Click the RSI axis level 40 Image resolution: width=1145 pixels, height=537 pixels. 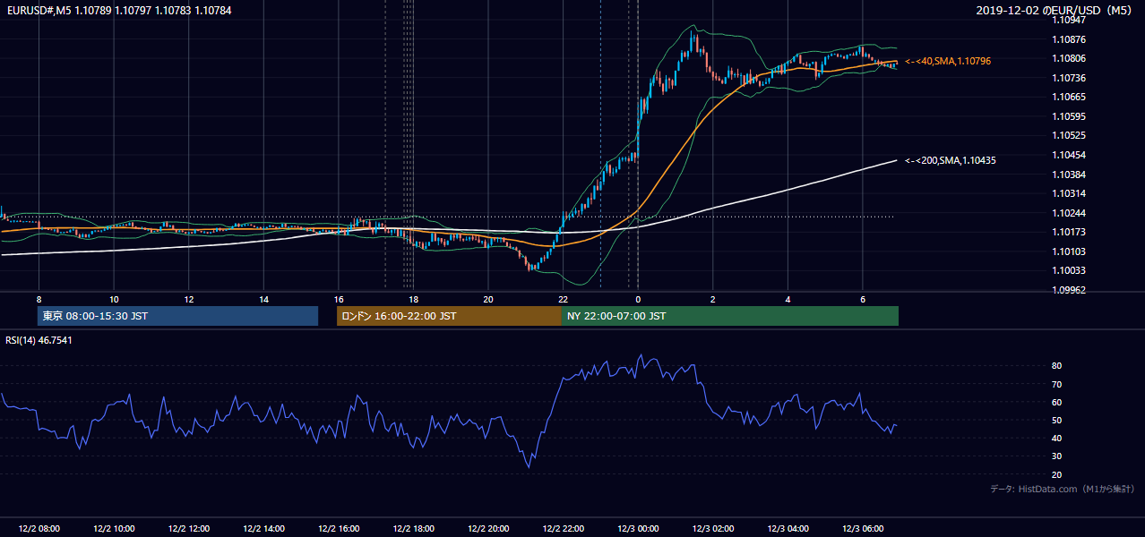[1057, 438]
